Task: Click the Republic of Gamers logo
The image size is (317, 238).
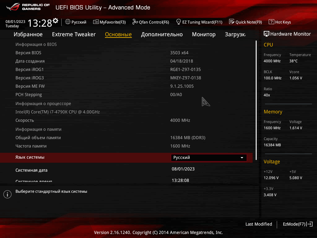Action: point(28,7)
